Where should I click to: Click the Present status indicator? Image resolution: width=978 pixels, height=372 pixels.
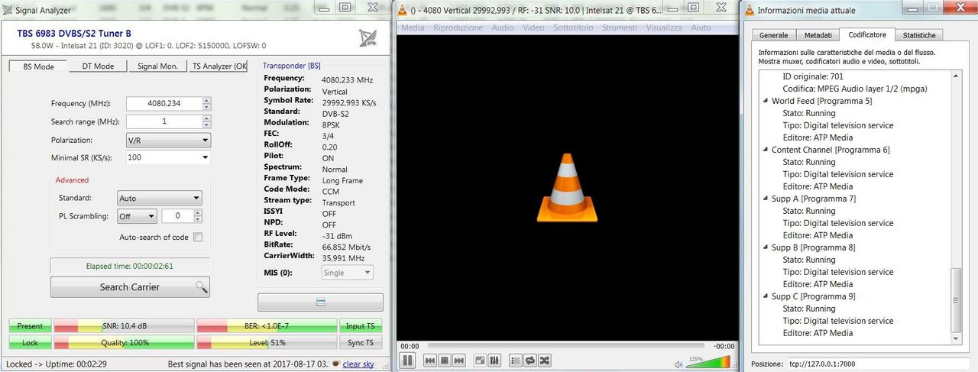pos(30,326)
